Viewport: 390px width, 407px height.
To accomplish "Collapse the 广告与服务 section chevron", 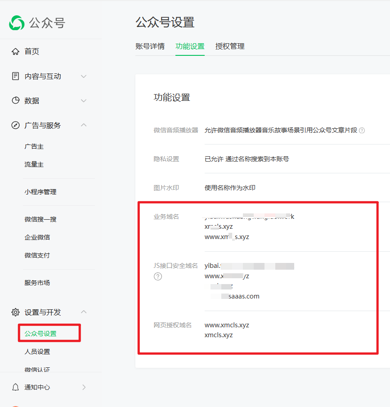I will (x=84, y=125).
